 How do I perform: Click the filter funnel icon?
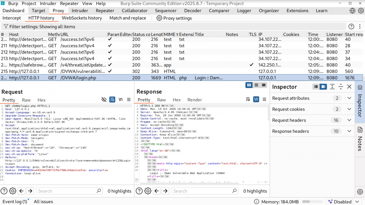pyautogui.click(x=6, y=26)
